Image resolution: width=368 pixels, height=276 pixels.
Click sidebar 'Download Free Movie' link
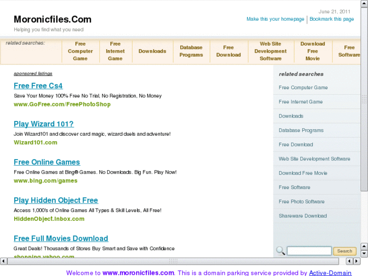point(303,173)
